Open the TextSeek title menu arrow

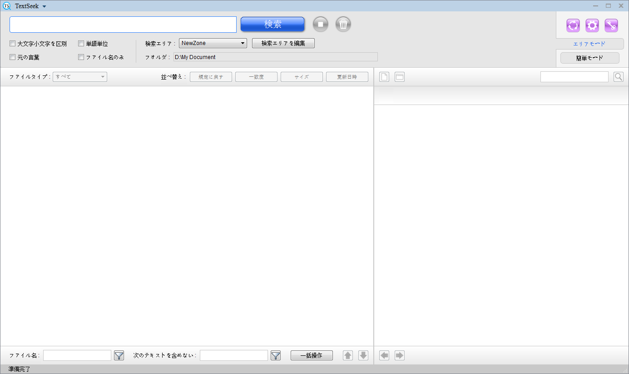[44, 6]
